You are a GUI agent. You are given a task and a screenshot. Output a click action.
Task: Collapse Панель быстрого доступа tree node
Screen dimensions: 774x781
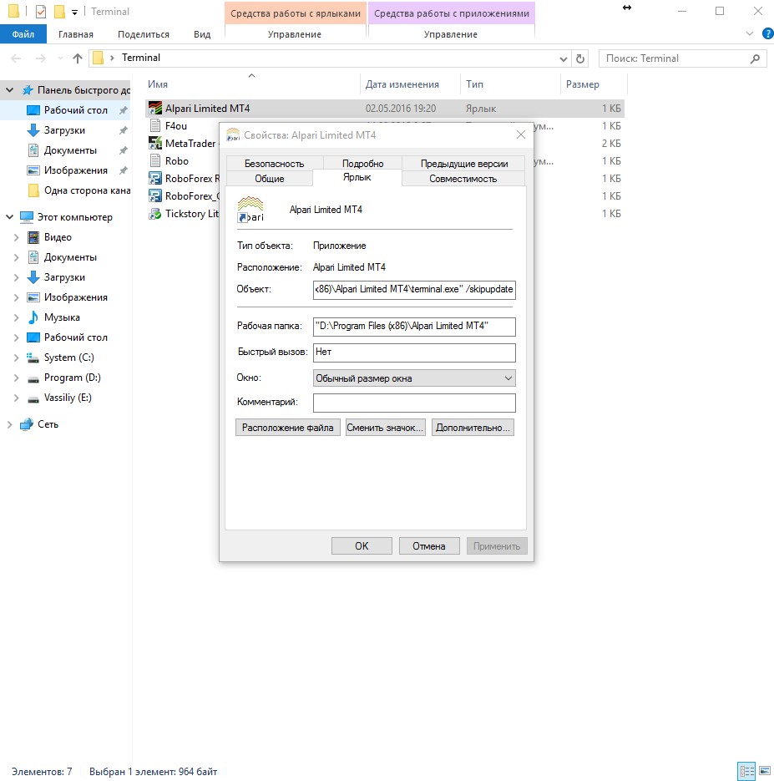pos(9,90)
